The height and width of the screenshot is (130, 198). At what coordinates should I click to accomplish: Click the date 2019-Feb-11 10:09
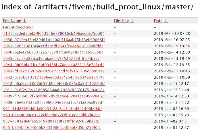coord(172,78)
